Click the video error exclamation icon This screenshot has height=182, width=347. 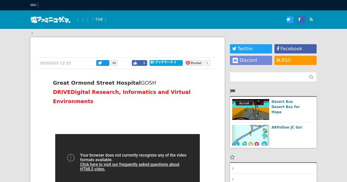click(71, 158)
